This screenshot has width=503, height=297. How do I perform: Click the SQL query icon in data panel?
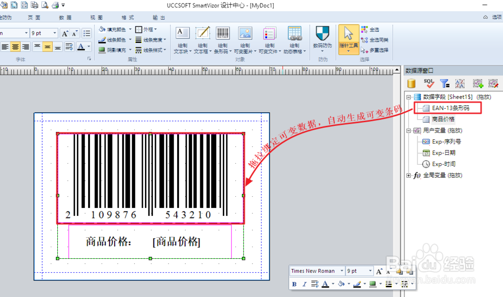[x=429, y=84]
